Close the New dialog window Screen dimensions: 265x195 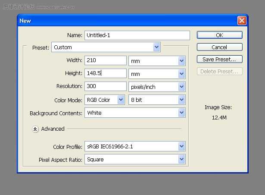[x=242, y=20]
